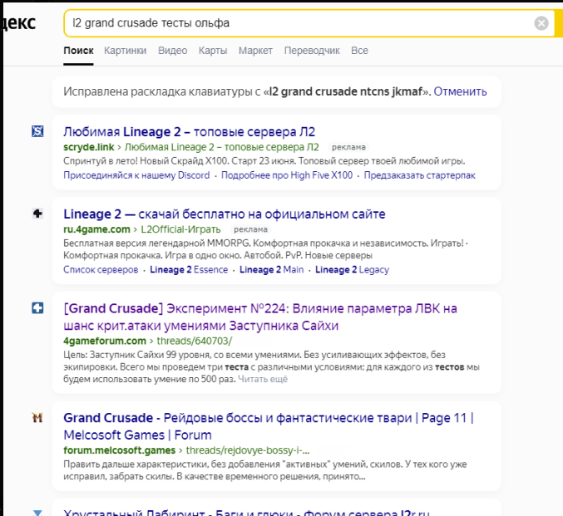Click the 4game Lineage 2 favicon
The width and height of the screenshot is (563, 516).
[x=37, y=214]
